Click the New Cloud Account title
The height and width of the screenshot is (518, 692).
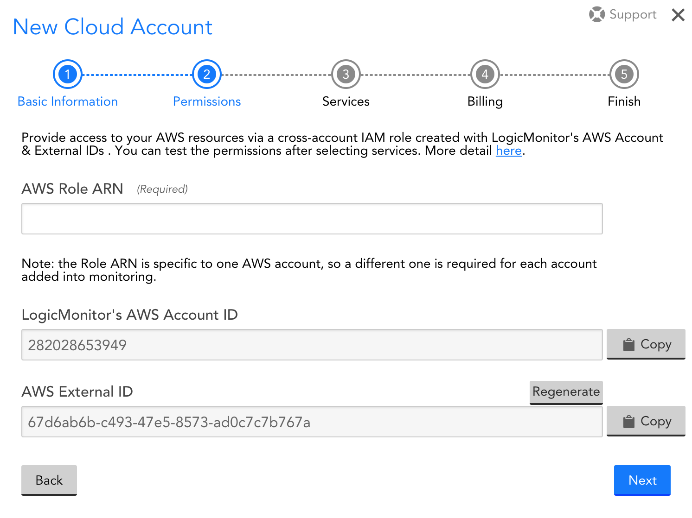point(113,27)
